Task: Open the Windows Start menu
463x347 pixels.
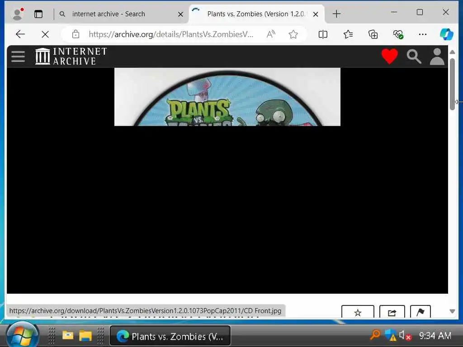Action: tap(23, 336)
